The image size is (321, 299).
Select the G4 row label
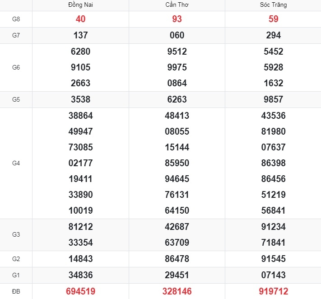pyautogui.click(x=16, y=163)
